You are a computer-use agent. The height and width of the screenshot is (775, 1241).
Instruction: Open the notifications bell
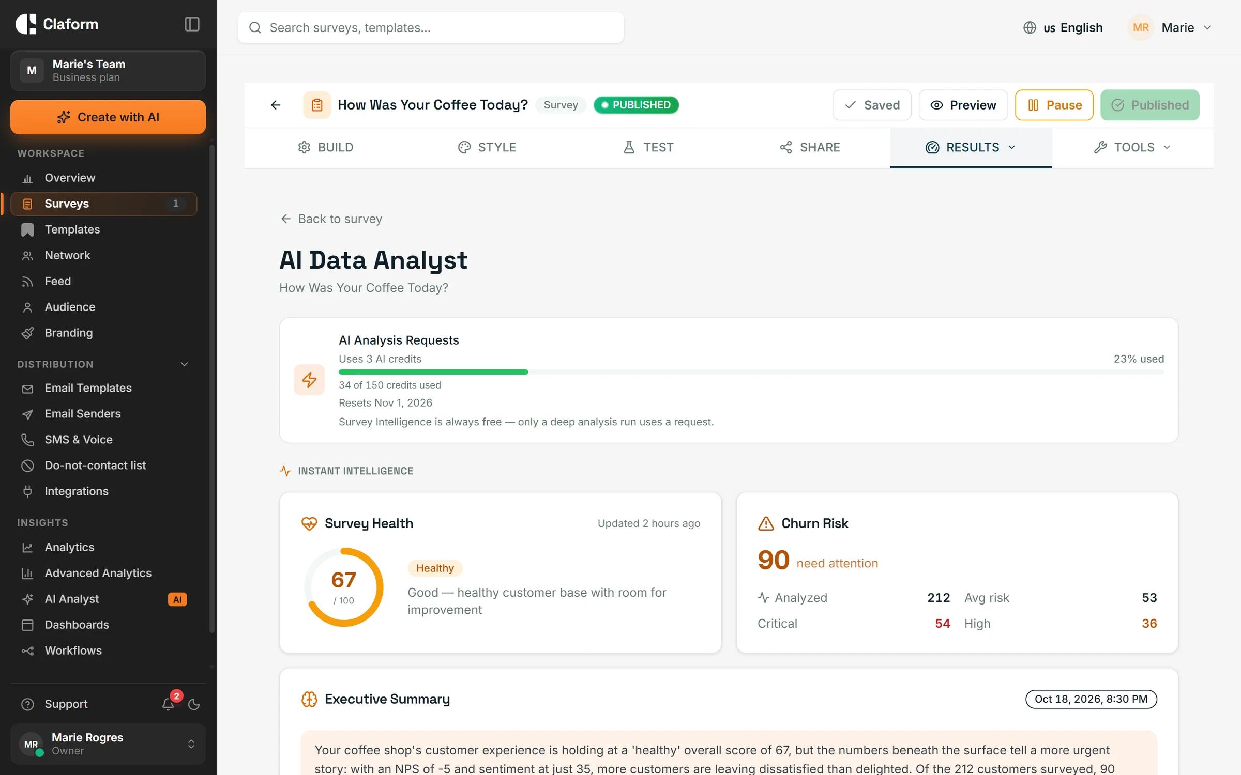coord(168,704)
